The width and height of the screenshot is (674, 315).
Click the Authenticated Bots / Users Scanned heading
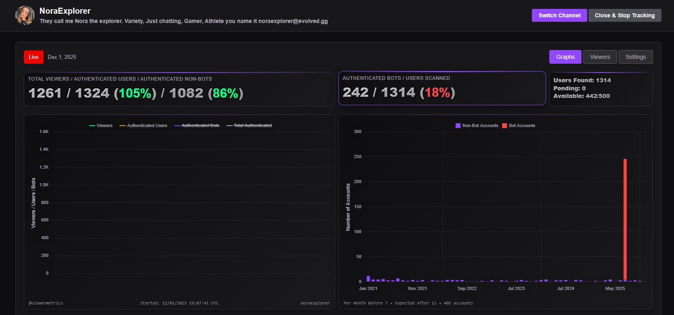click(x=396, y=78)
